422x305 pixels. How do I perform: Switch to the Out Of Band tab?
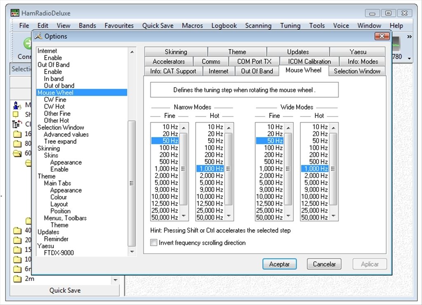point(257,71)
